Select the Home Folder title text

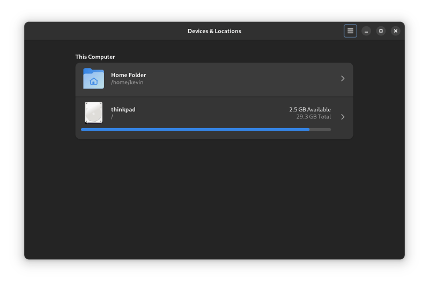tap(128, 75)
